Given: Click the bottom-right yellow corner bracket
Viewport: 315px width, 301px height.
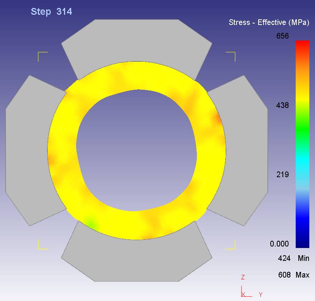Looking at the screenshot, I should pyautogui.click(x=231, y=245).
